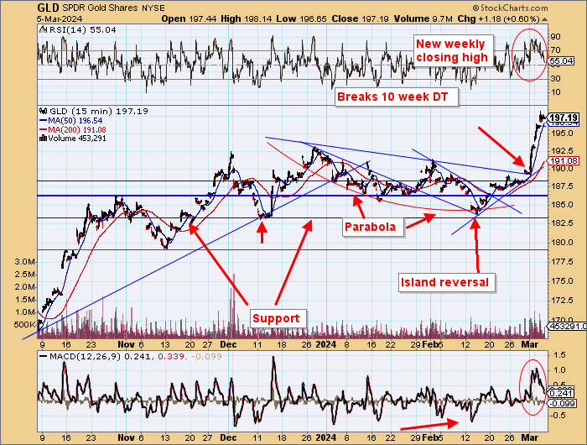Image resolution: width=587 pixels, height=445 pixels.
Task: Click the MACD(12,26,9) indicator label
Action: tap(85, 356)
